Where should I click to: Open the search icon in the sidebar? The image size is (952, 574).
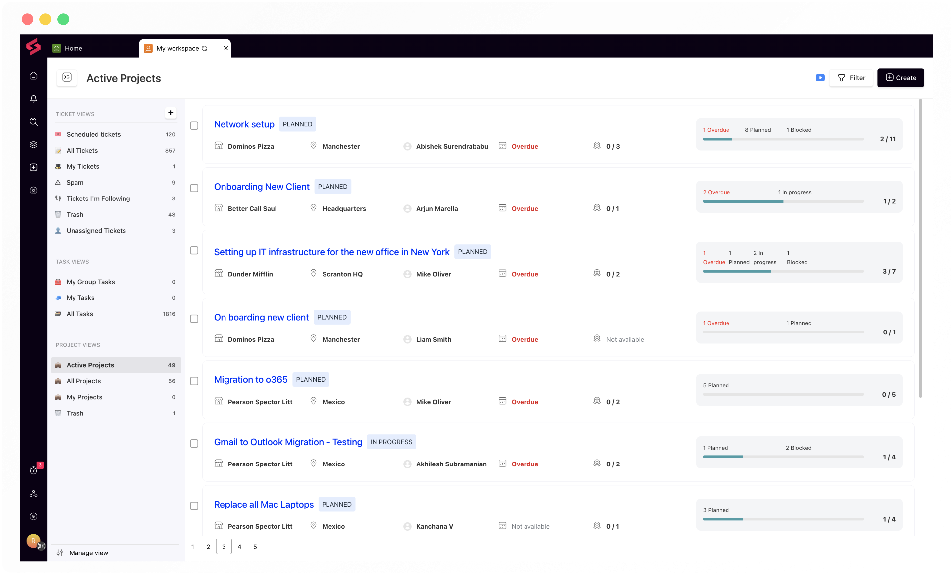tap(34, 122)
